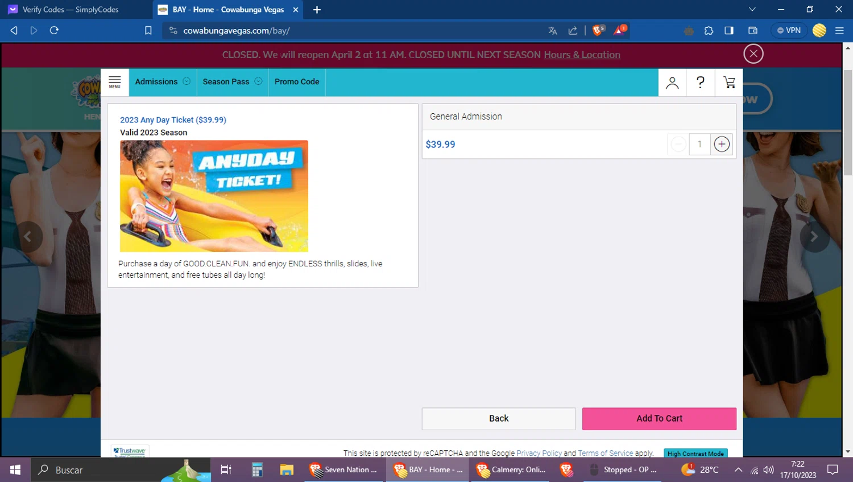853x482 pixels.
Task: Open Task View in taskbar
Action: pyautogui.click(x=226, y=469)
